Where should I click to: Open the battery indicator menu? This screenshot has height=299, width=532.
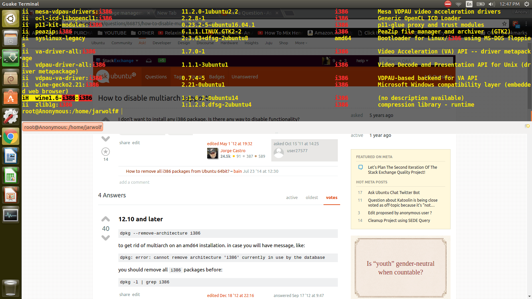[480, 4]
